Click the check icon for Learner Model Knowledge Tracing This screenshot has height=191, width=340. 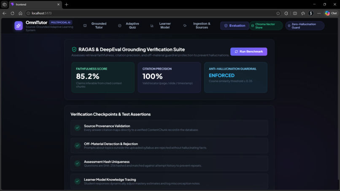(x=78, y=181)
